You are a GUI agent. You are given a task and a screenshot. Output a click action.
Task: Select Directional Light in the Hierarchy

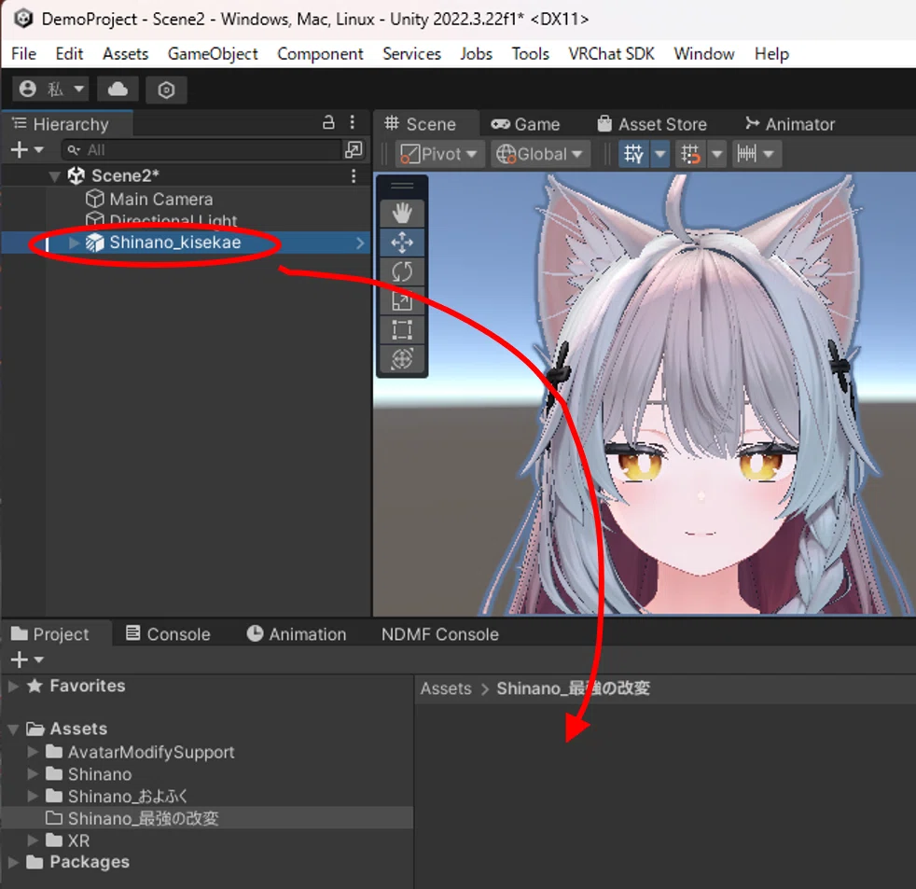click(x=173, y=220)
